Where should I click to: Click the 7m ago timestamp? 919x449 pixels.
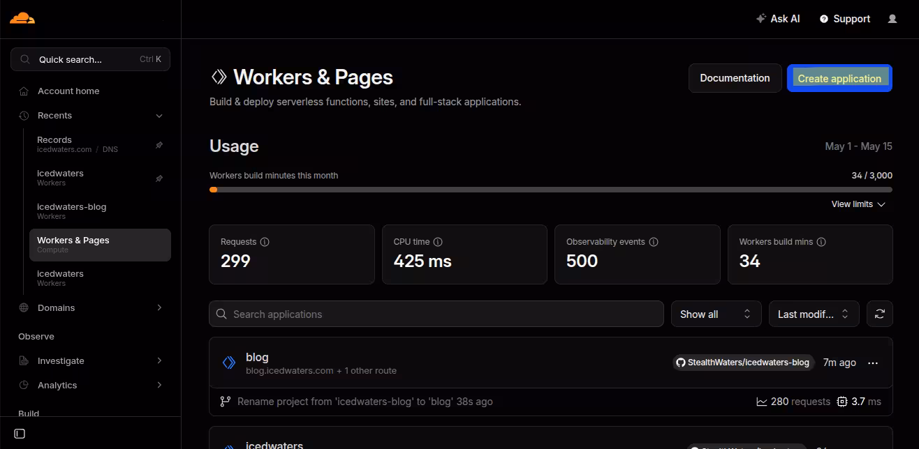(x=839, y=363)
